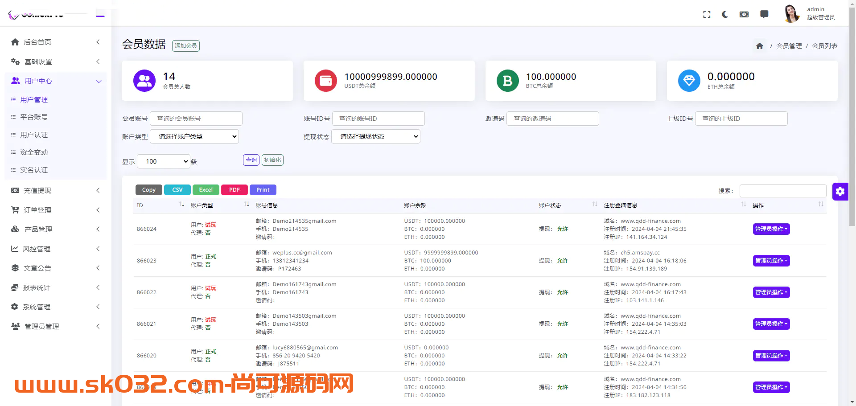Focus 账号ID号 query input

pos(379,119)
